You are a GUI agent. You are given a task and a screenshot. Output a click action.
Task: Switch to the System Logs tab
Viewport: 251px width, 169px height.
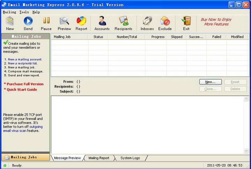pyautogui.click(x=130, y=158)
